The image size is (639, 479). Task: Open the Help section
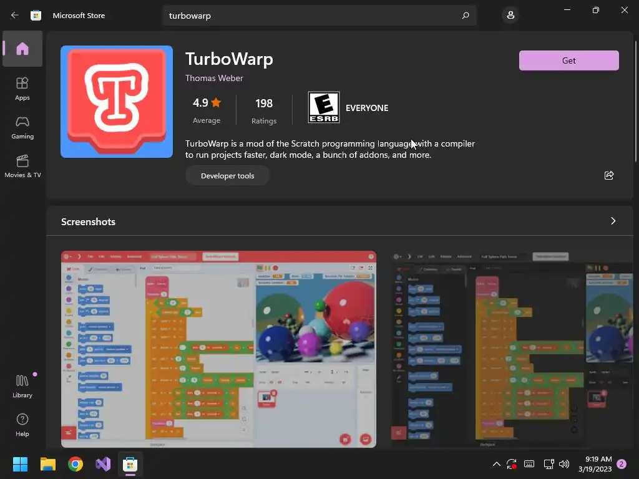point(22,425)
